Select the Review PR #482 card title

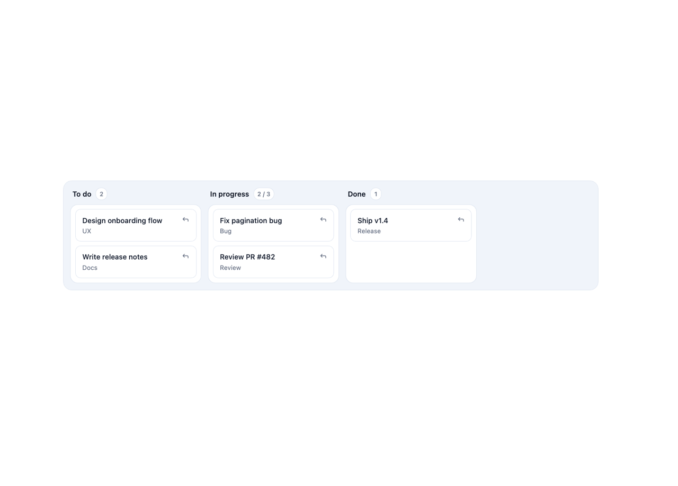[x=247, y=257]
